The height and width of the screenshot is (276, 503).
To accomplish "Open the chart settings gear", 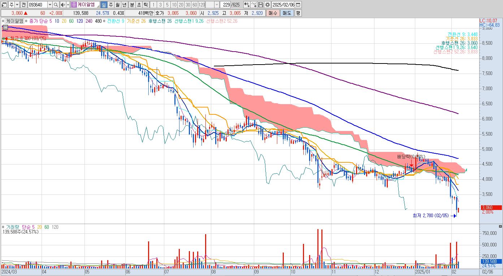I will (267, 5).
